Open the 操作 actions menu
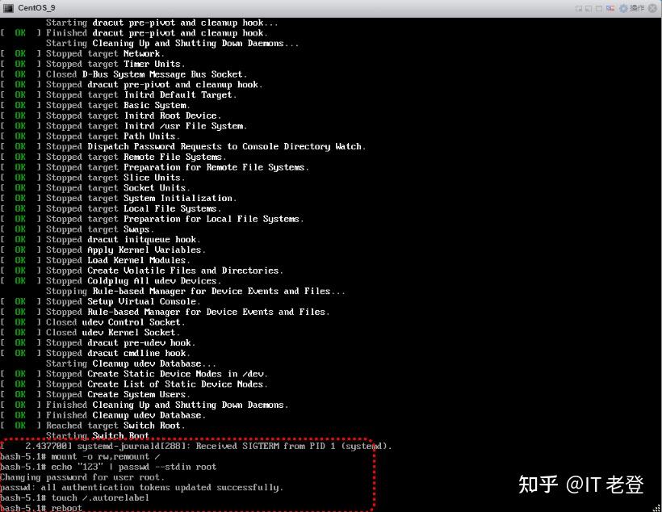The image size is (662, 512). coord(636,8)
